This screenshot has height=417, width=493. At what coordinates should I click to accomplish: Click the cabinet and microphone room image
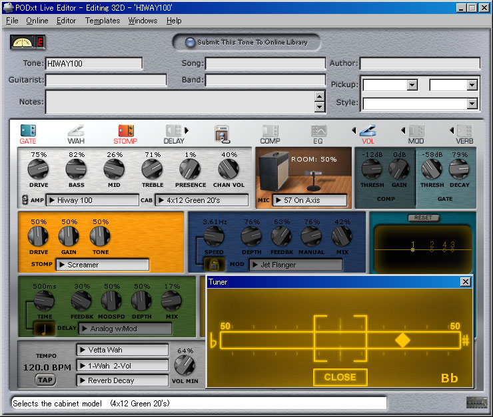[x=303, y=171]
